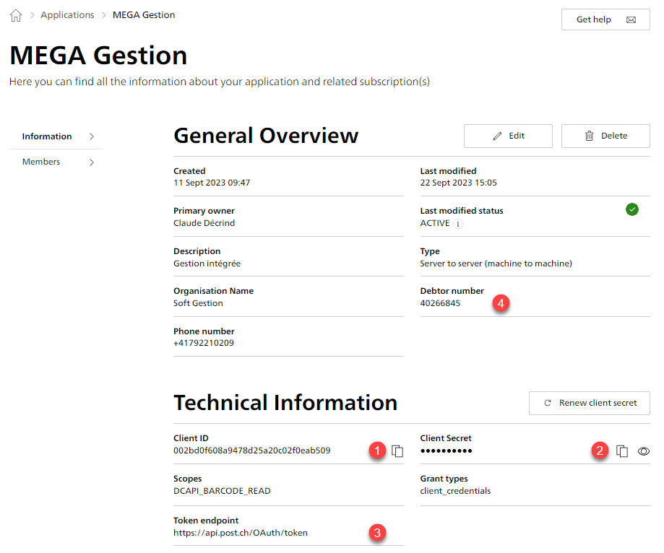The image size is (664, 553).
Task: Open info icon next to ACTIVE
Action: click(x=458, y=224)
